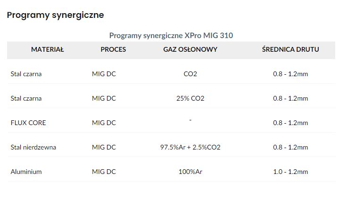Click the dash gas cell in FLUX CORE row
The width and height of the screenshot is (364, 197).
pyautogui.click(x=190, y=120)
